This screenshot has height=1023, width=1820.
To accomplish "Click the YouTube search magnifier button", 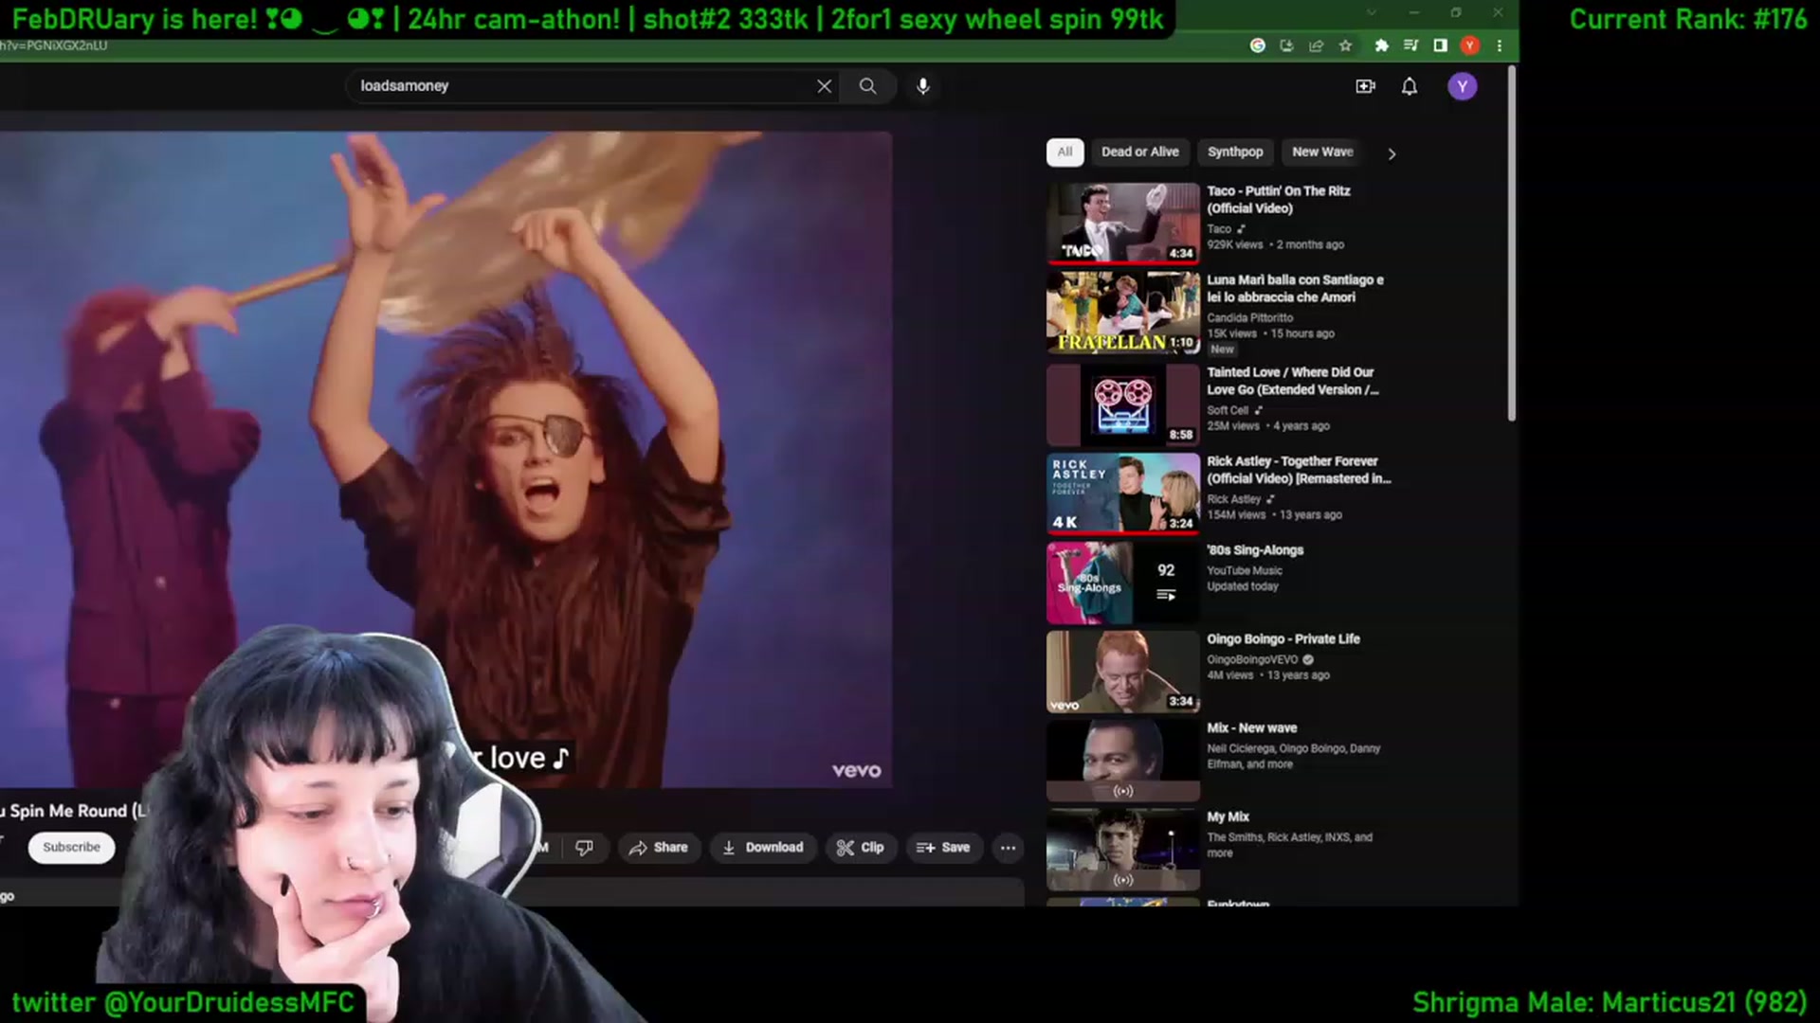I will coord(867,86).
